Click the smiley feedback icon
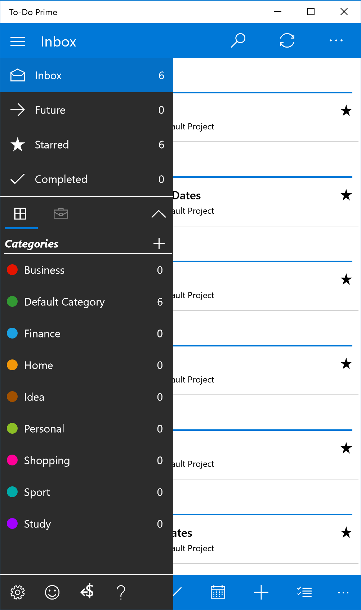 (x=52, y=592)
